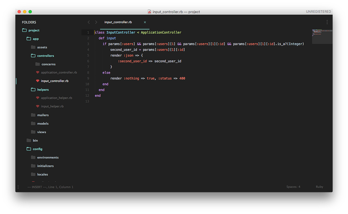Click the views folder icon
This screenshot has width=348, height=214.
coord(33,132)
